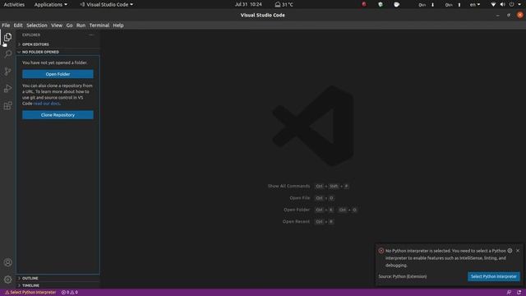This screenshot has width=526, height=296.
Task: Open the Help menu
Action: (x=118, y=25)
